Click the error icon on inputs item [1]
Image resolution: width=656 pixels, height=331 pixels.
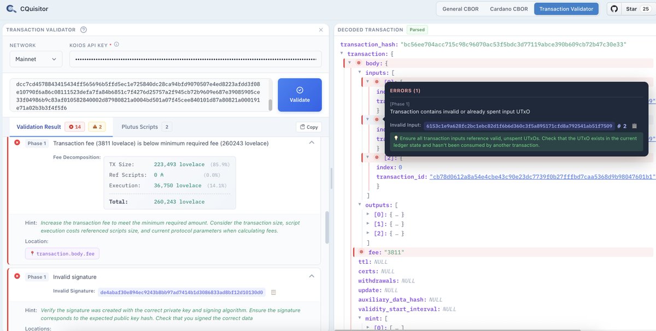point(376,119)
